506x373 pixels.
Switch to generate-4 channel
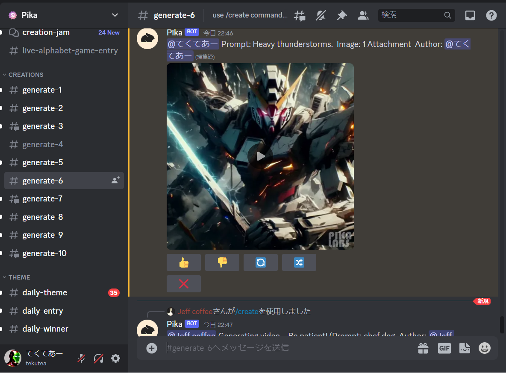tap(64, 144)
